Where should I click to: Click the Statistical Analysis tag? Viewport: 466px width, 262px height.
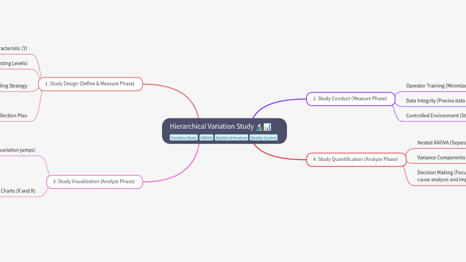232,138
